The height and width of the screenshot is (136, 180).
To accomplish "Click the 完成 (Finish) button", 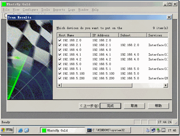I will click(x=111, y=106).
